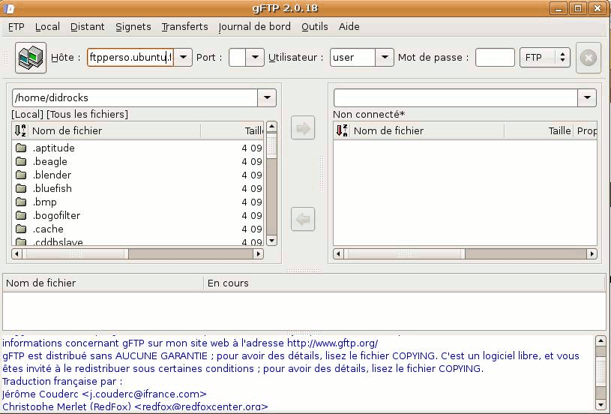The height and width of the screenshot is (414, 611).
Task: Download with the left arrow button
Action: (303, 219)
